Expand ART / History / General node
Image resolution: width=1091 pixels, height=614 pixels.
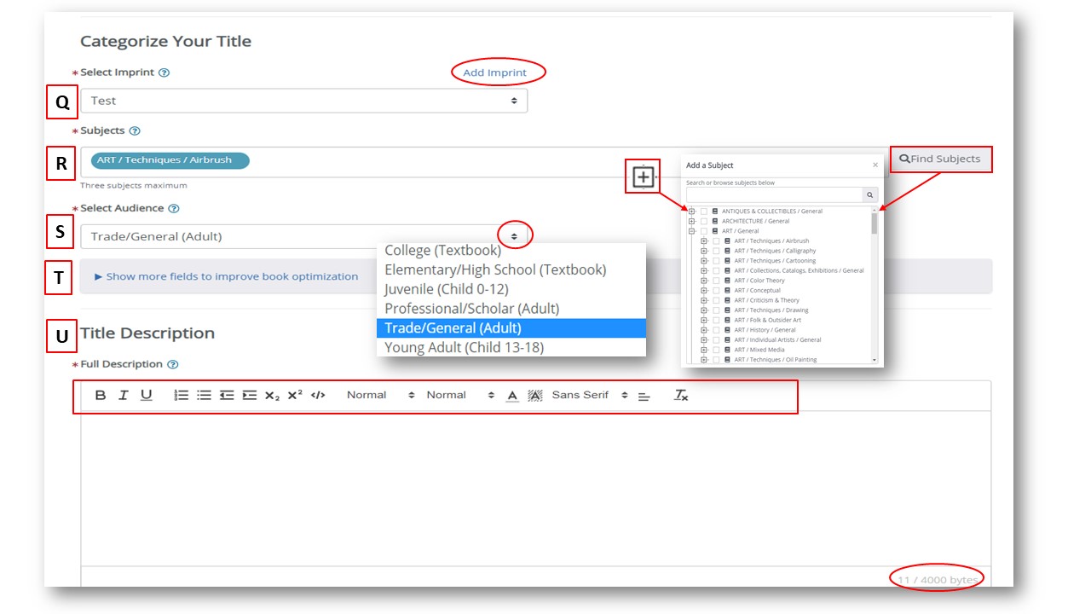click(x=704, y=330)
